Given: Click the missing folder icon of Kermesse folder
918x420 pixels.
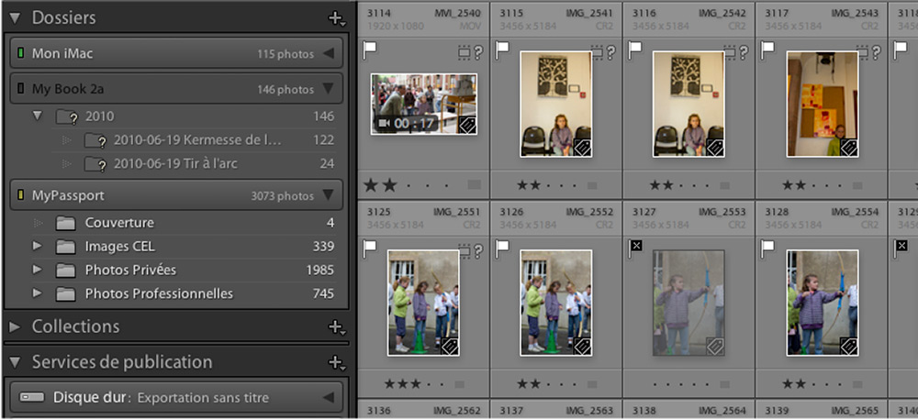Looking at the screenshot, I should [x=95, y=140].
